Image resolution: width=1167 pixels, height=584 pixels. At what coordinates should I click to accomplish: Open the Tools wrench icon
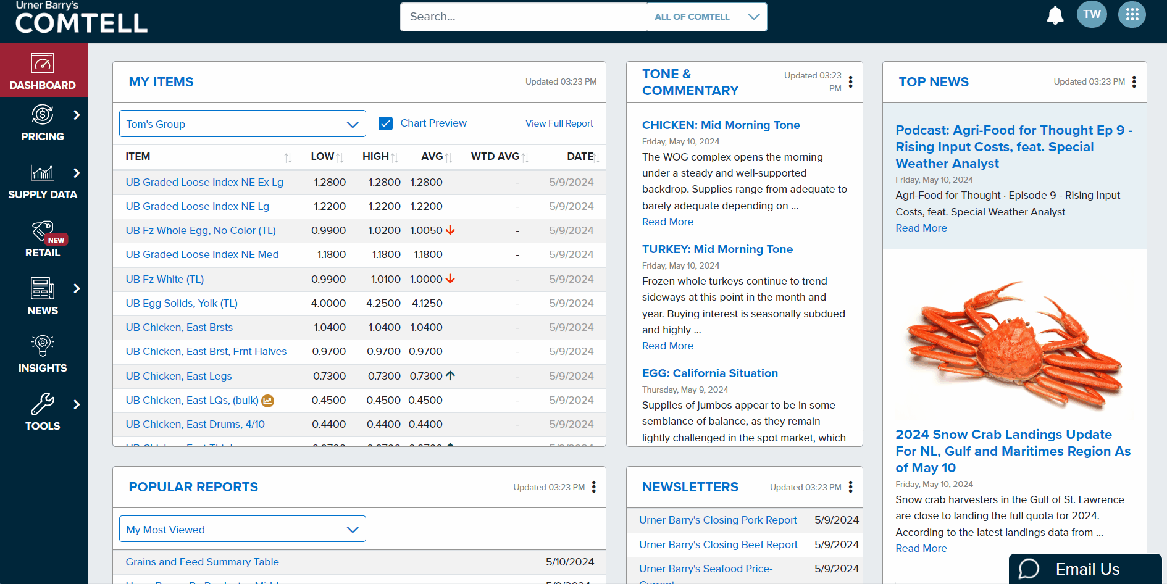(x=43, y=404)
